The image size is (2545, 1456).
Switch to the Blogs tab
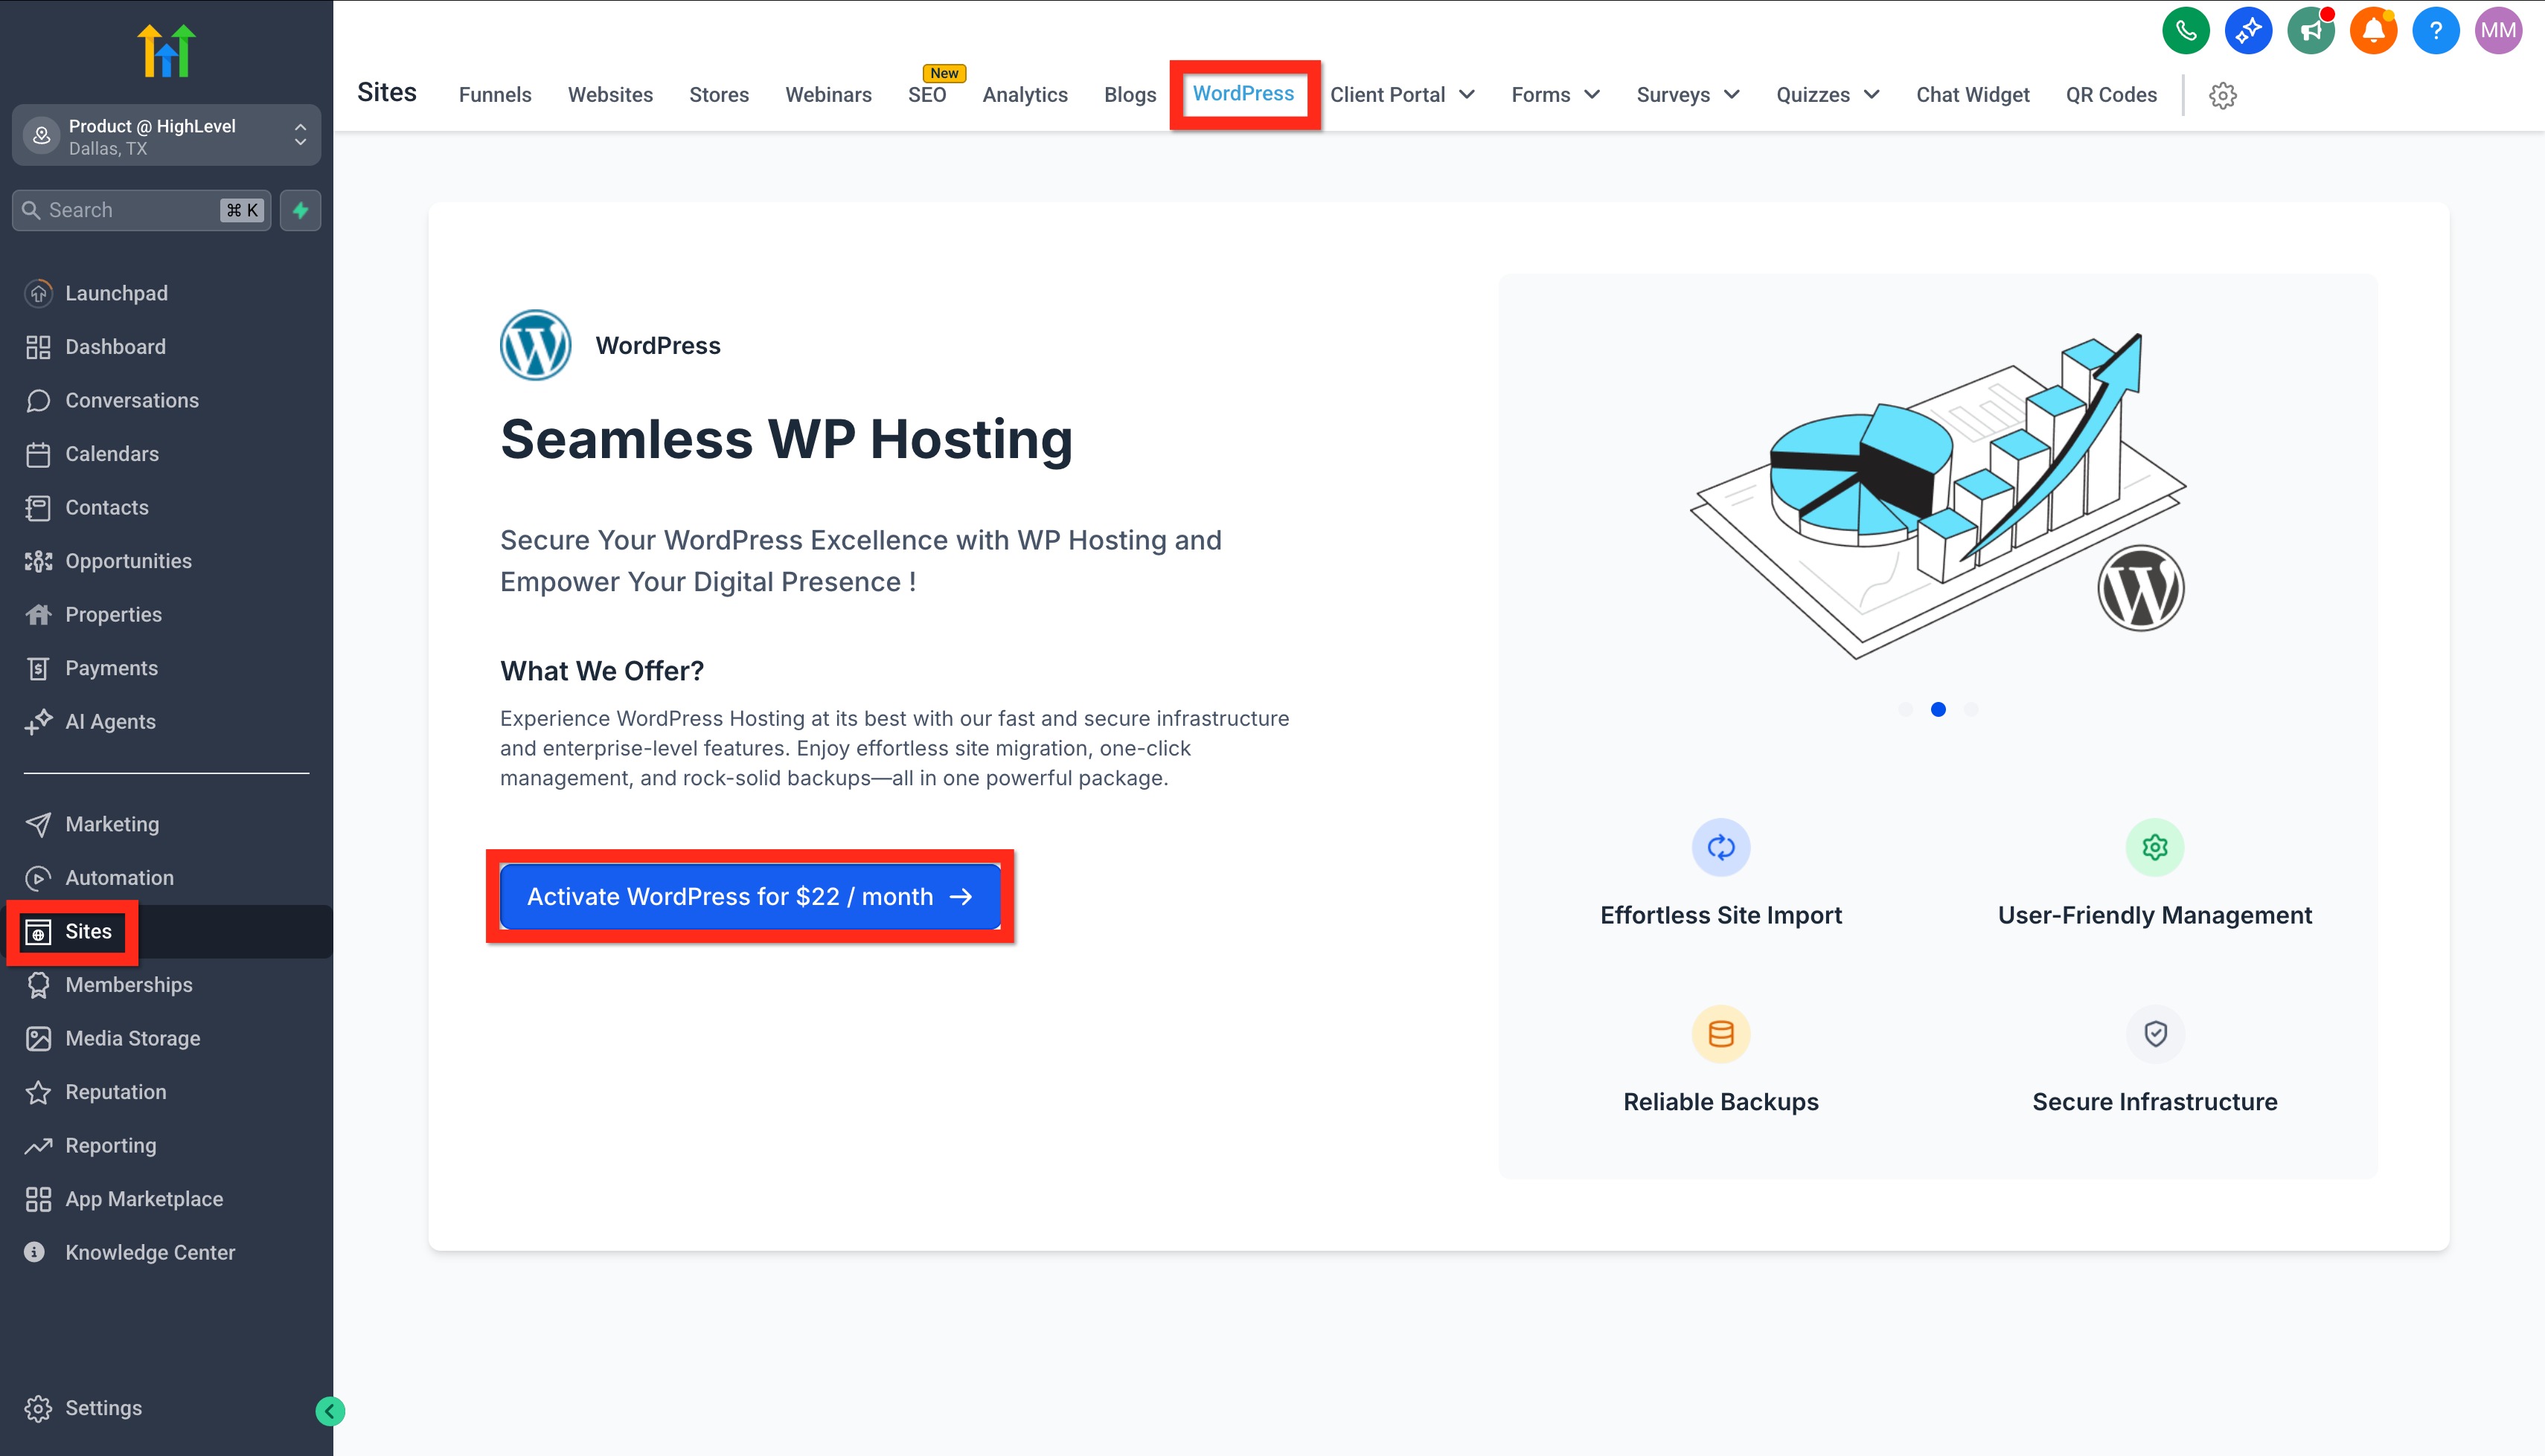coord(1130,95)
